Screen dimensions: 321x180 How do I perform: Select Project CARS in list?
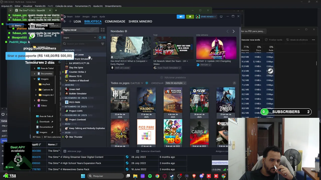tap(76, 111)
